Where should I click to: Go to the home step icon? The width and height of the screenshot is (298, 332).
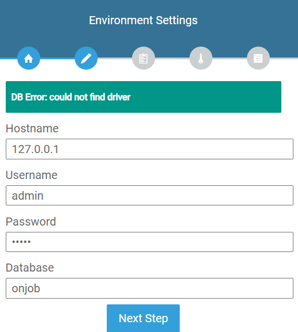click(29, 58)
